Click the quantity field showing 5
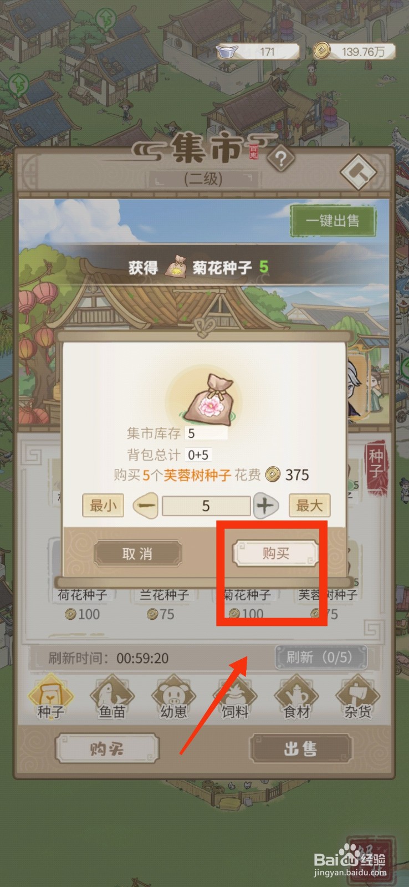This screenshot has height=887, width=409. (206, 506)
